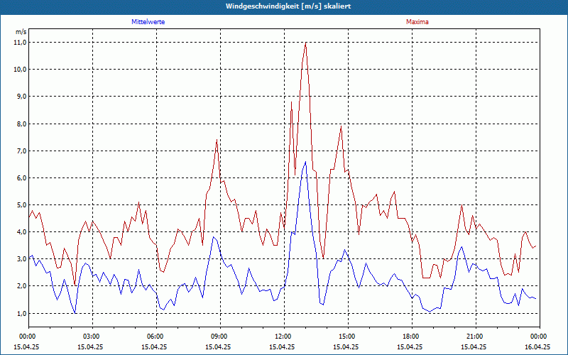Click the '11,0' y-axis label

pos(21,43)
